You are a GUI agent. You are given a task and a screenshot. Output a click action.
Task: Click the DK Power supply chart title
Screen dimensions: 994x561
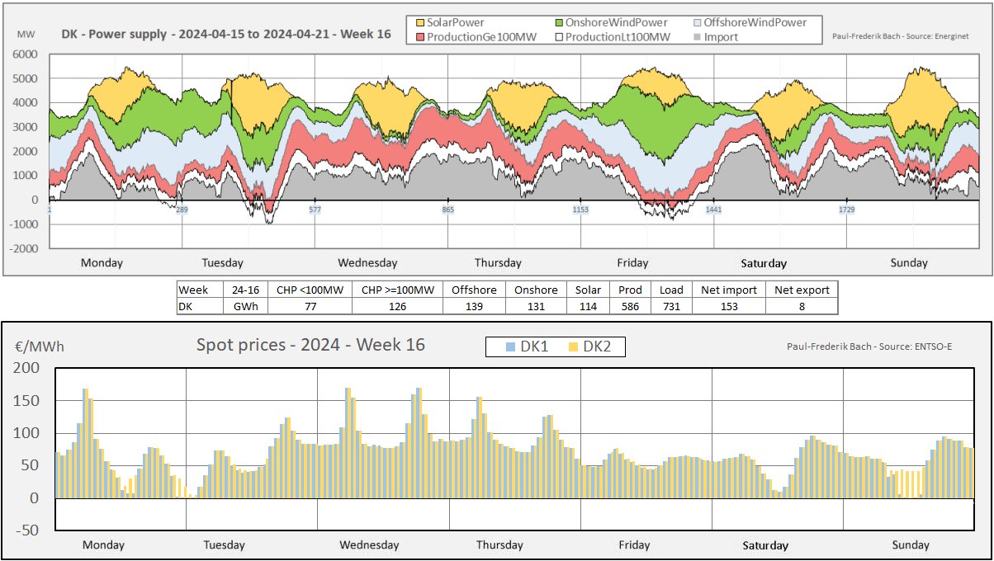226,35
